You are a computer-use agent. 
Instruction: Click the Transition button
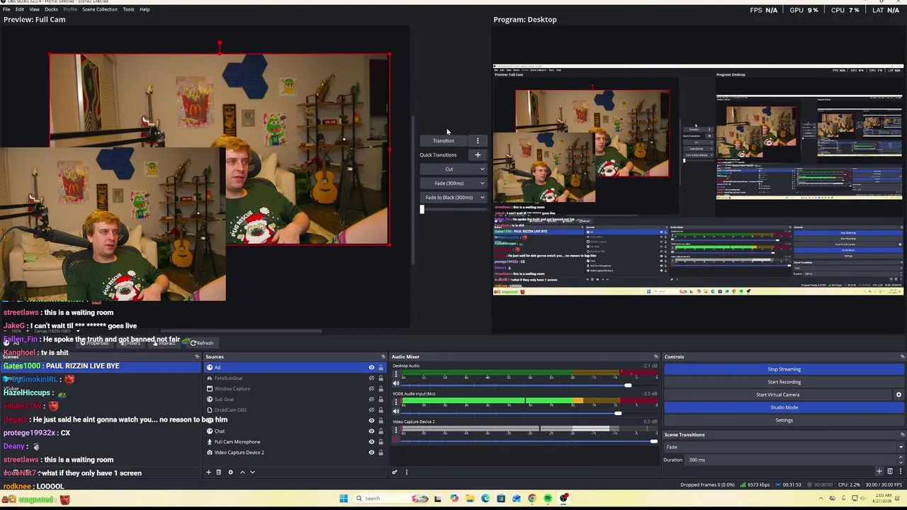click(x=444, y=140)
